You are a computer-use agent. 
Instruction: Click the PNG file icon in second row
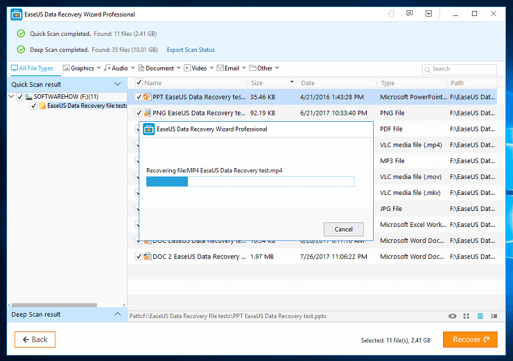pos(147,113)
